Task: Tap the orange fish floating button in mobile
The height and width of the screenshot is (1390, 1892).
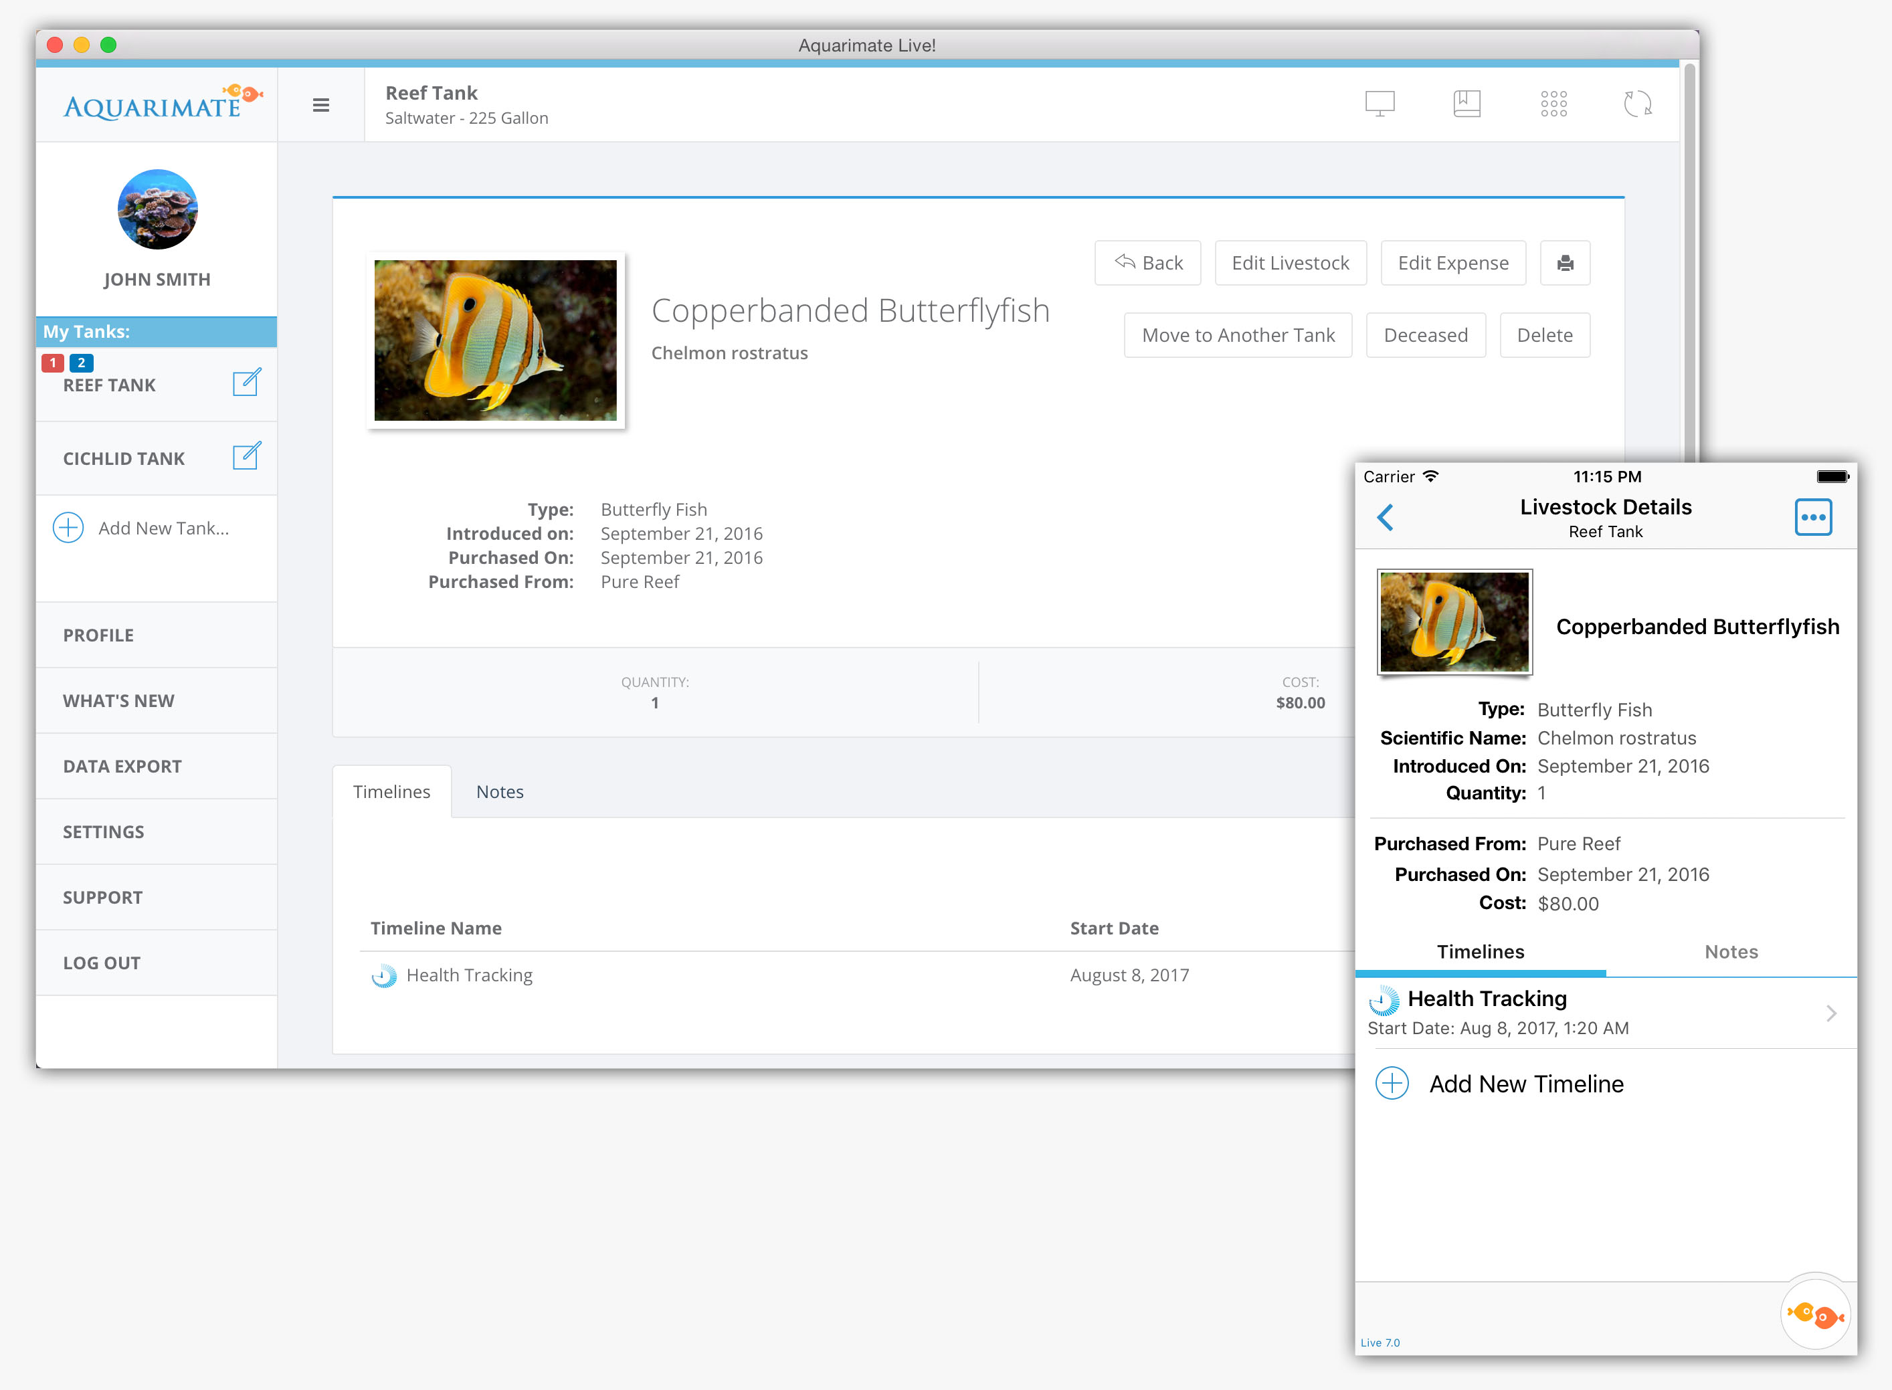Action: click(1816, 1314)
